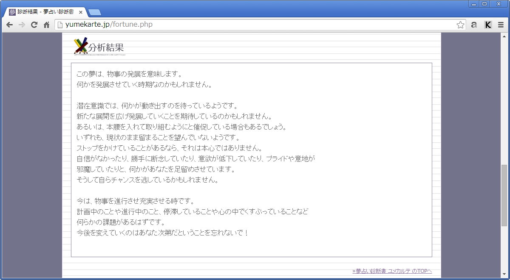Close the Chrome window

tap(499, 4)
